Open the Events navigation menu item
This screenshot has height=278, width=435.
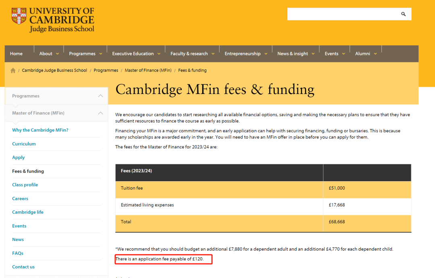click(x=331, y=54)
